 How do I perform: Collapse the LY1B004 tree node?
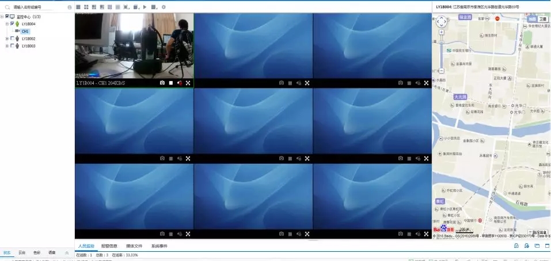[7, 24]
